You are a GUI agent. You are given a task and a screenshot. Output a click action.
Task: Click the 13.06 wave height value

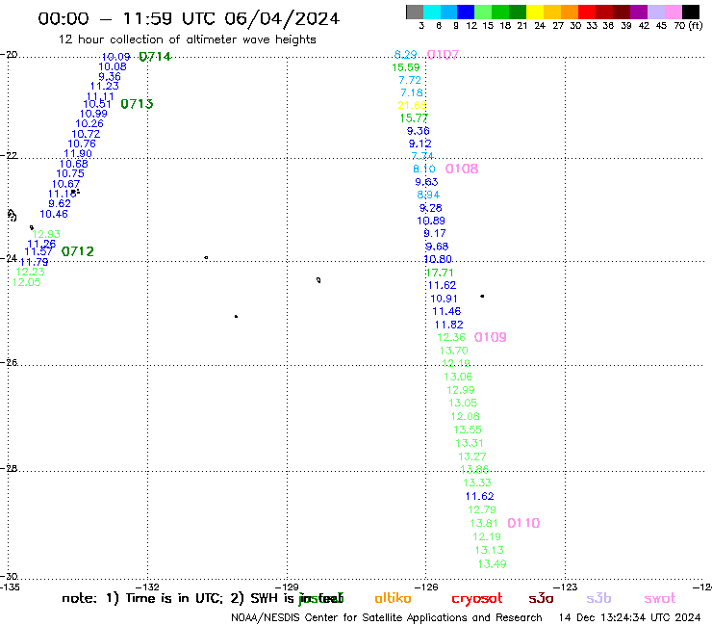tap(458, 377)
